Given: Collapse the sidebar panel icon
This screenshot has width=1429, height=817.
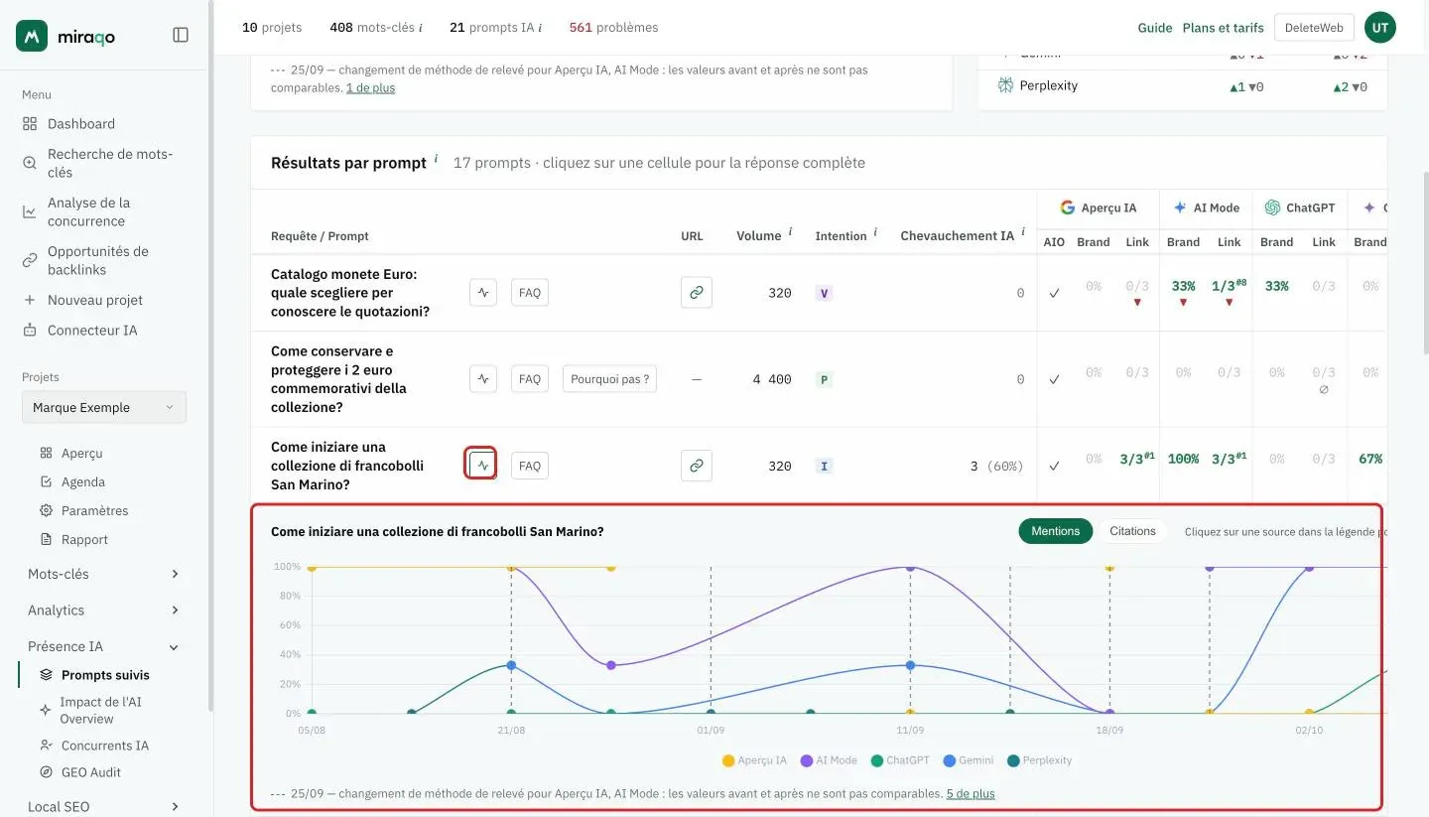Looking at the screenshot, I should click(x=181, y=35).
